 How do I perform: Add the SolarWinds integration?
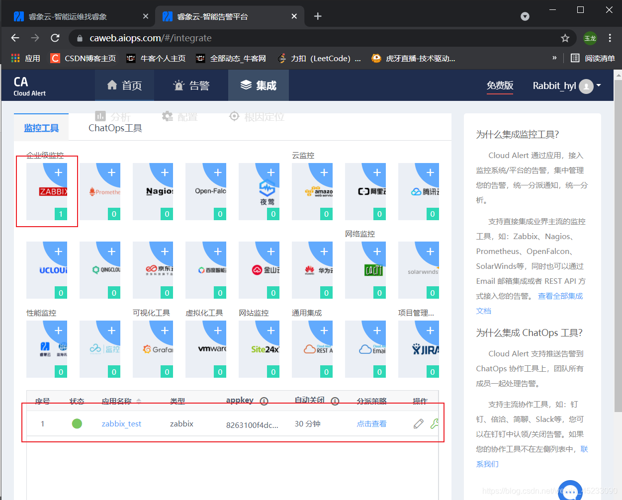(x=419, y=270)
